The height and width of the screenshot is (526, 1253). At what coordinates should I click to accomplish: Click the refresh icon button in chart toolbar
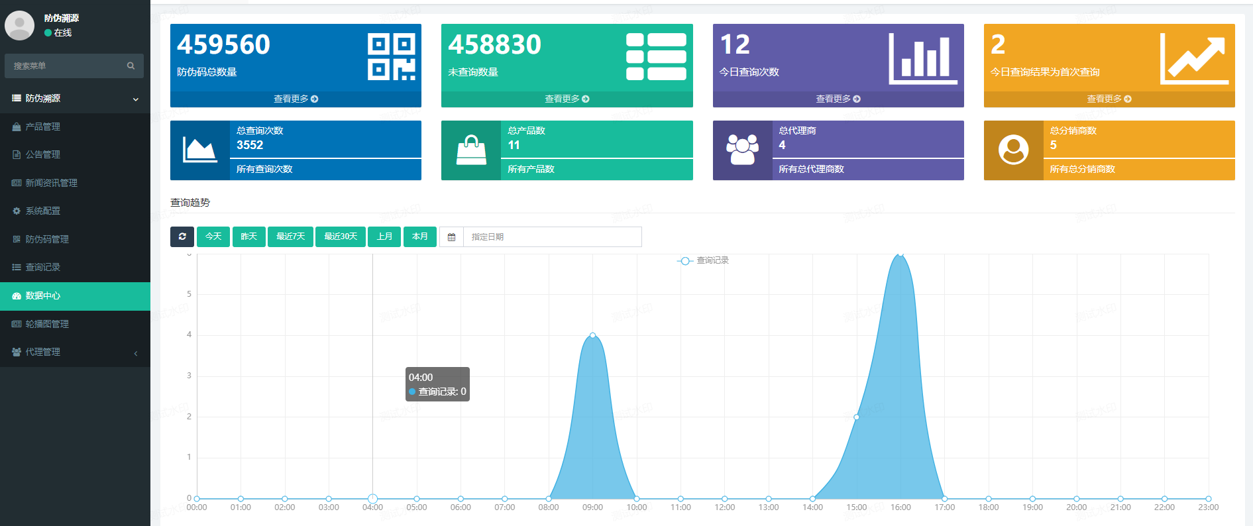(182, 237)
